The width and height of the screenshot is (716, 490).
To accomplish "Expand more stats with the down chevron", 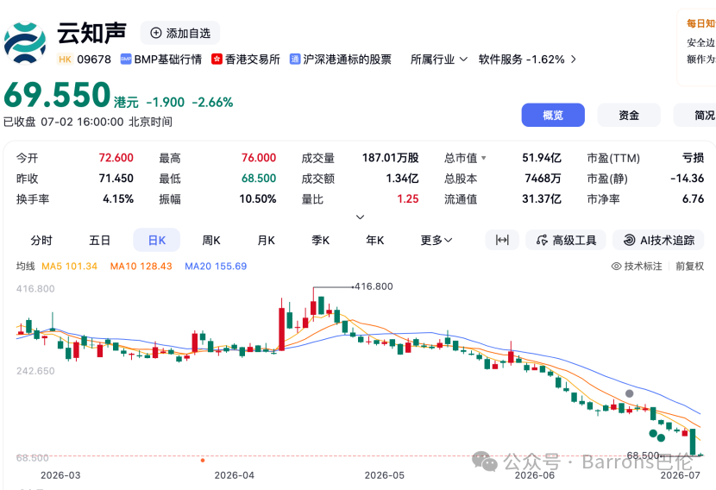I will pyautogui.click(x=360, y=217).
